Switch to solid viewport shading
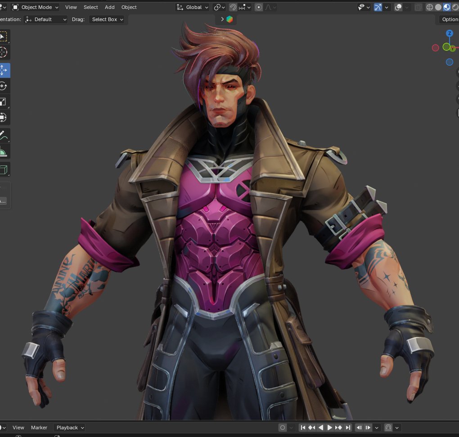This screenshot has width=459, height=437. [x=438, y=7]
